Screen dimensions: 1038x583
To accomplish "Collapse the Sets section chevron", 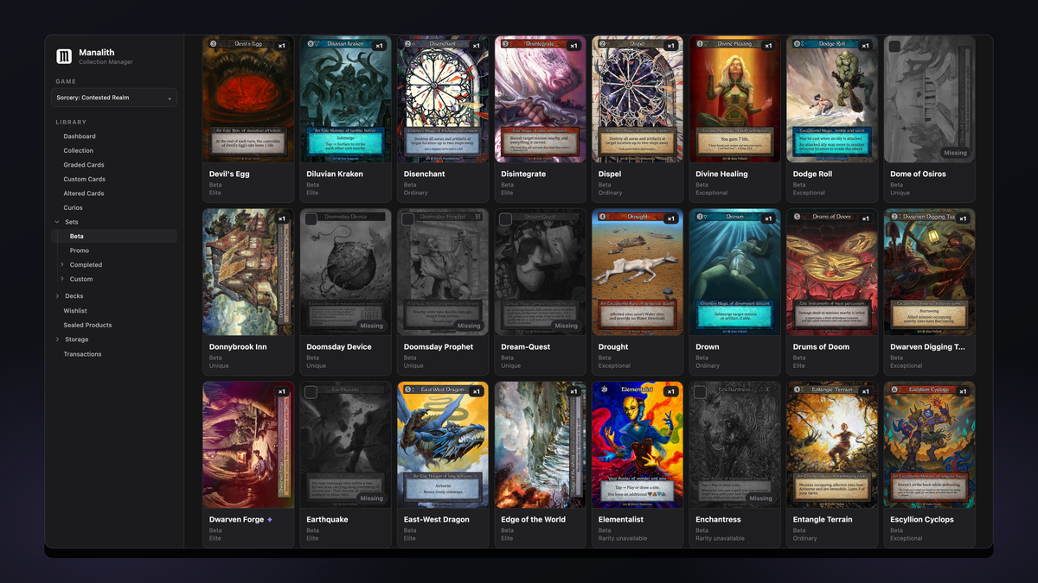I will click(57, 222).
